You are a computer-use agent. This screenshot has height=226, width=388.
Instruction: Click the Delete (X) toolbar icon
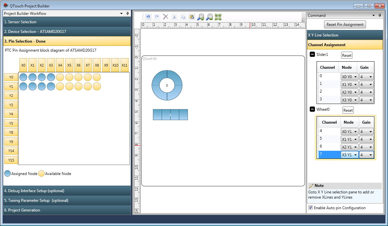pyautogui.click(x=166, y=17)
